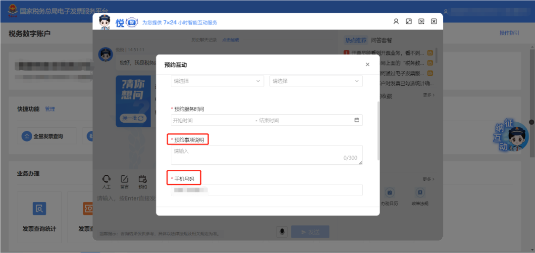
Task: Click the 换一批 refresh button
Action: tap(133, 118)
